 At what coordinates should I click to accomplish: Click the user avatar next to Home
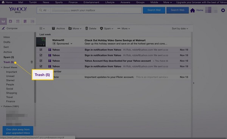click(x=211, y=10)
